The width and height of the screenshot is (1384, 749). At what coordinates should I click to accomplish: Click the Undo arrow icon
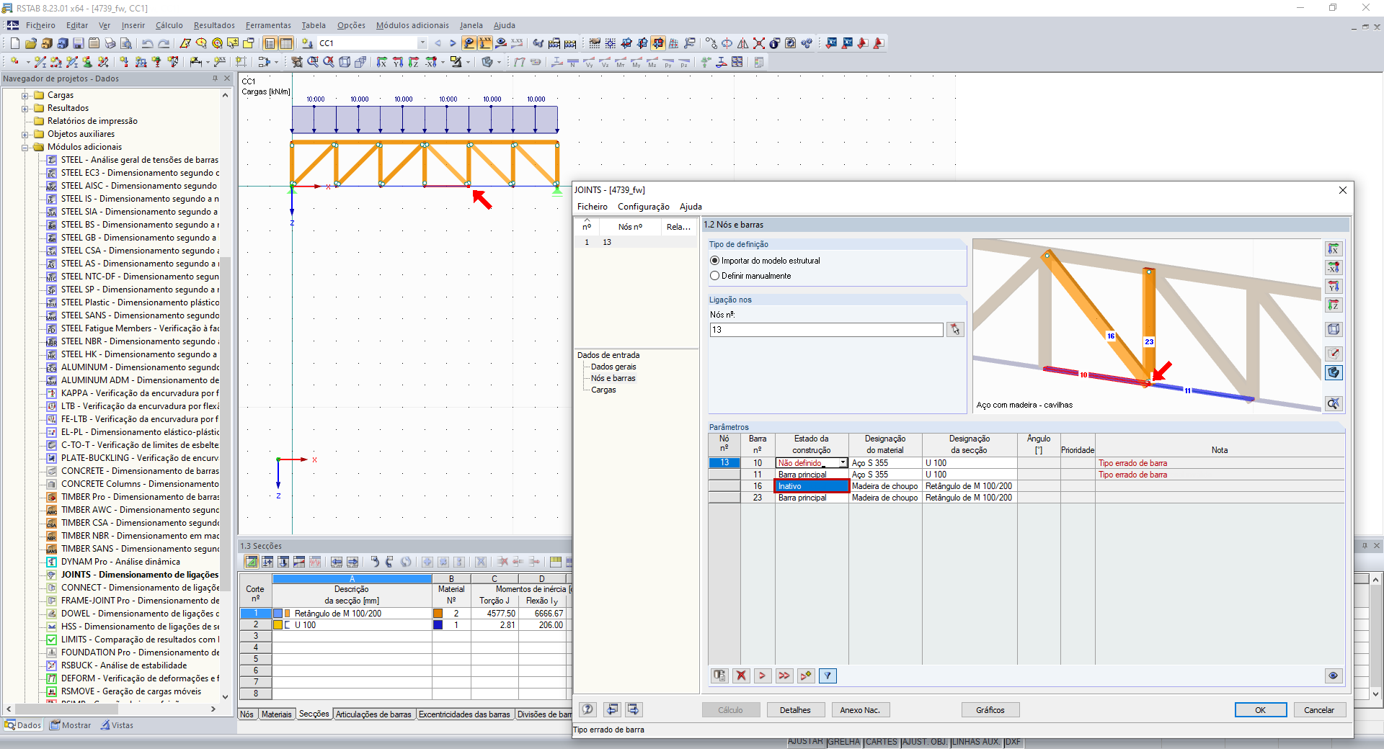(148, 43)
